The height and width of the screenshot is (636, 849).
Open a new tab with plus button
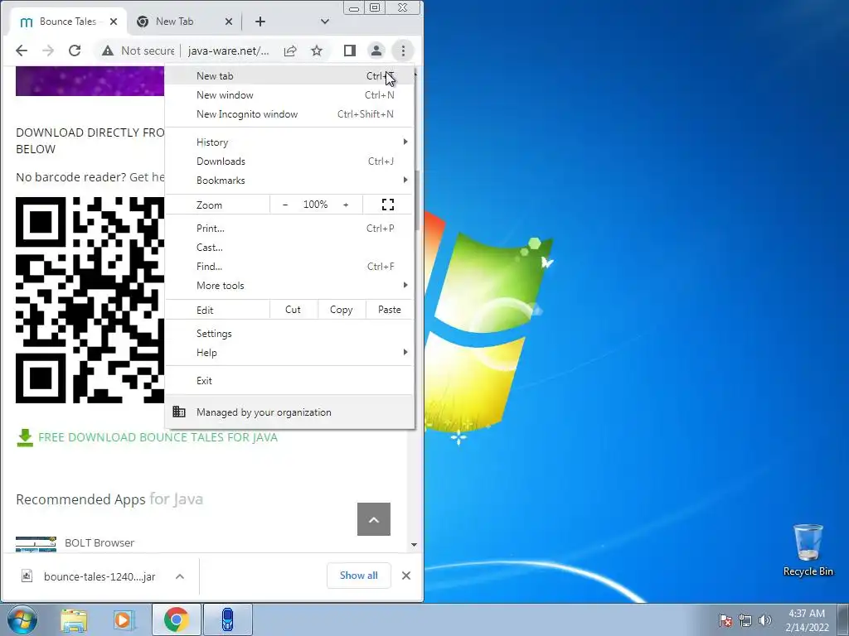[x=260, y=22]
